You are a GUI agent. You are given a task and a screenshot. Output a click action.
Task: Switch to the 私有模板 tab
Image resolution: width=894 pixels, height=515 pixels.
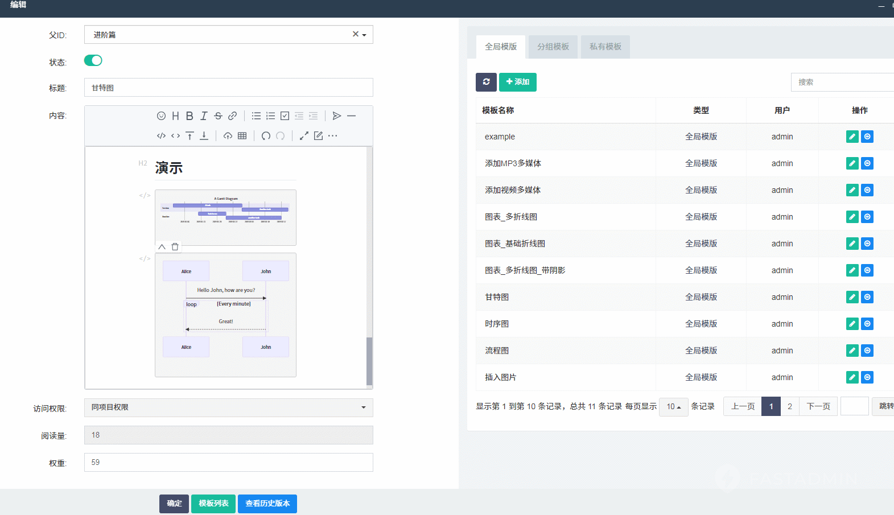605,47
